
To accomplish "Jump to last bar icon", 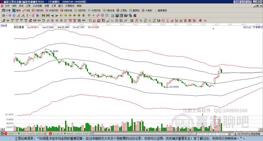I will click(48, 15).
